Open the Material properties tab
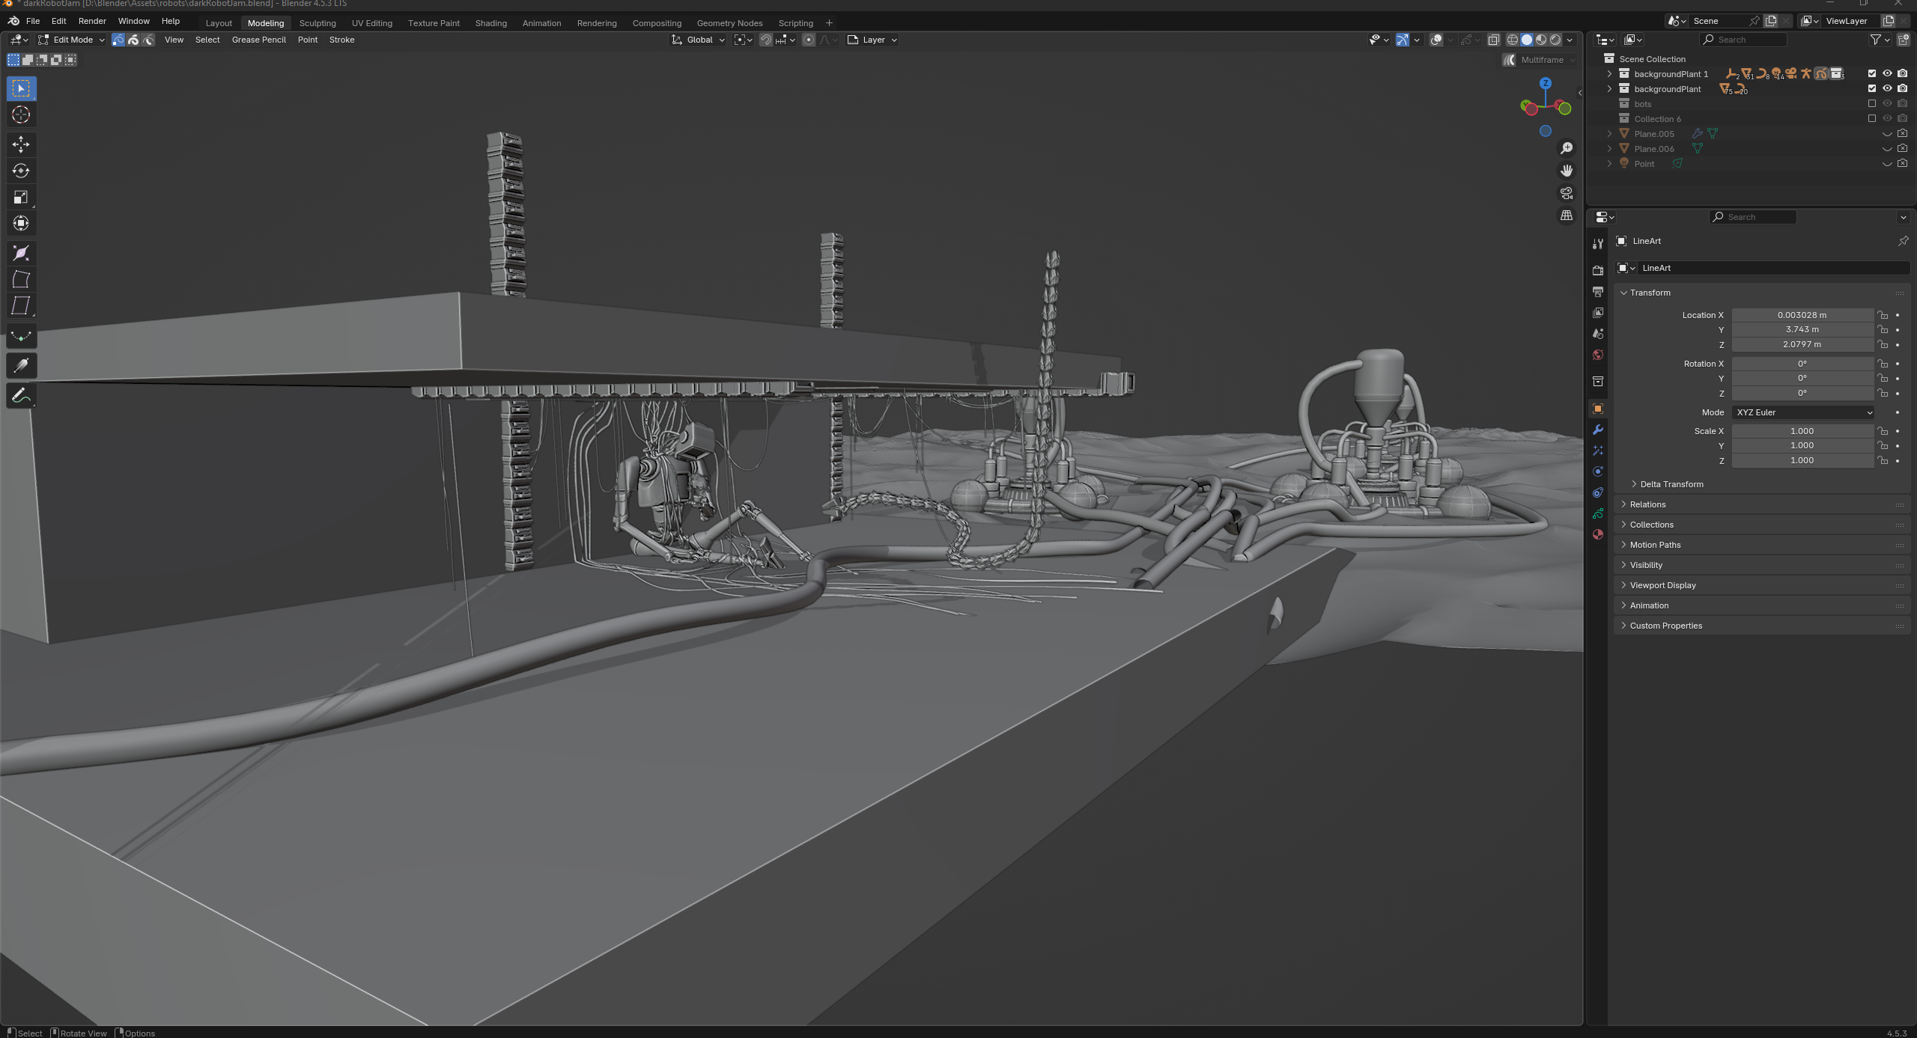1917x1038 pixels. point(1597,534)
